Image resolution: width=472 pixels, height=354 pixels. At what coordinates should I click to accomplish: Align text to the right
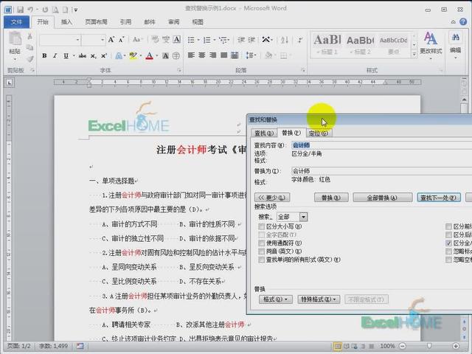(213, 55)
